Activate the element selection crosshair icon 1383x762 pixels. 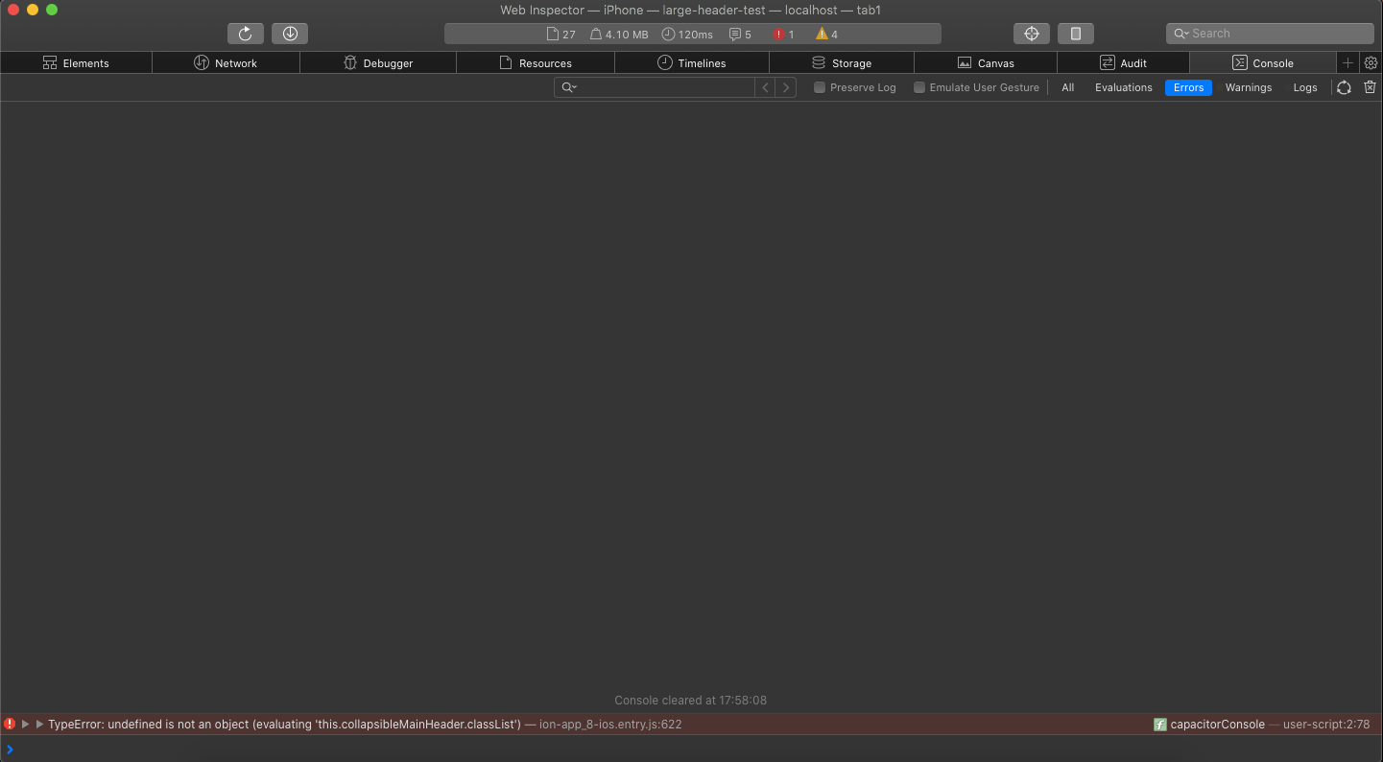(x=1031, y=33)
